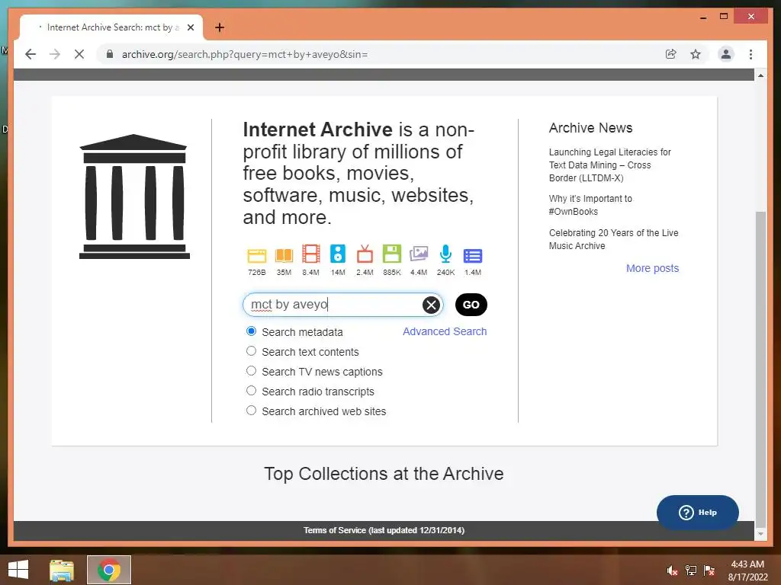Click the address bar URL
Image resolution: width=781 pixels, height=585 pixels.
245,54
